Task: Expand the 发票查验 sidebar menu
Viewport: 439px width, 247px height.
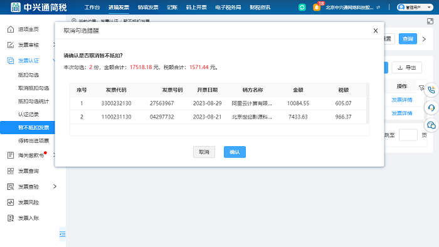Action: [x=55, y=186]
